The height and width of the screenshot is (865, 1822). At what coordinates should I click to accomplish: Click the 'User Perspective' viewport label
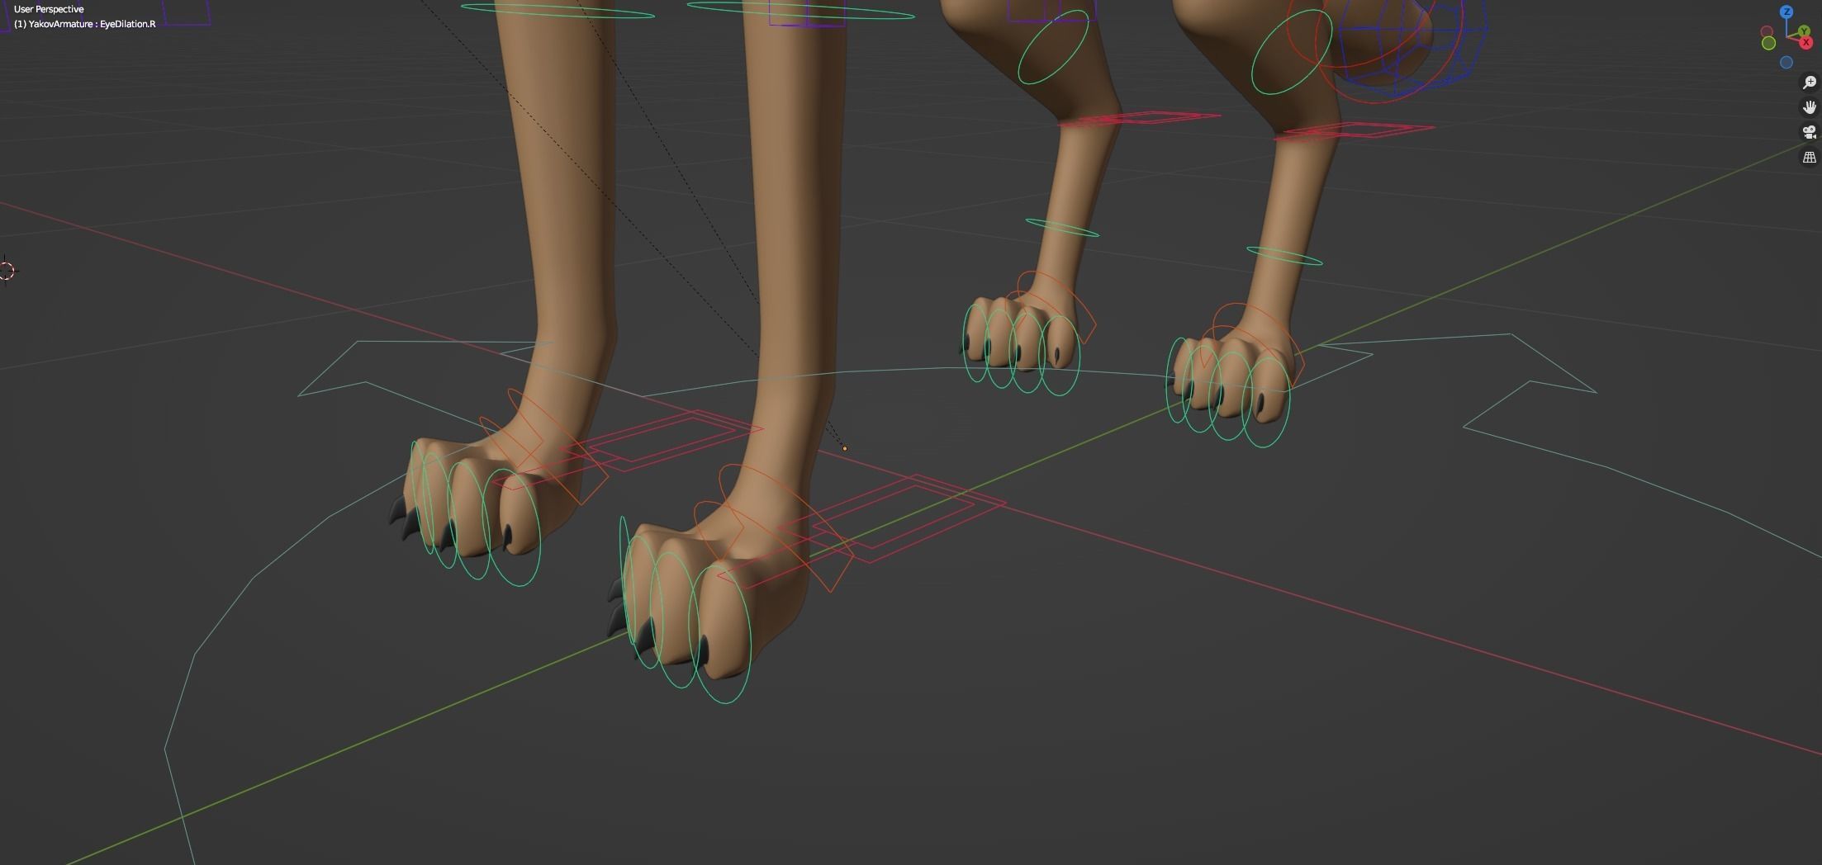[49, 9]
